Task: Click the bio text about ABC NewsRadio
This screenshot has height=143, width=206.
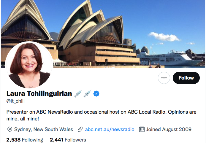Action: click(101, 115)
